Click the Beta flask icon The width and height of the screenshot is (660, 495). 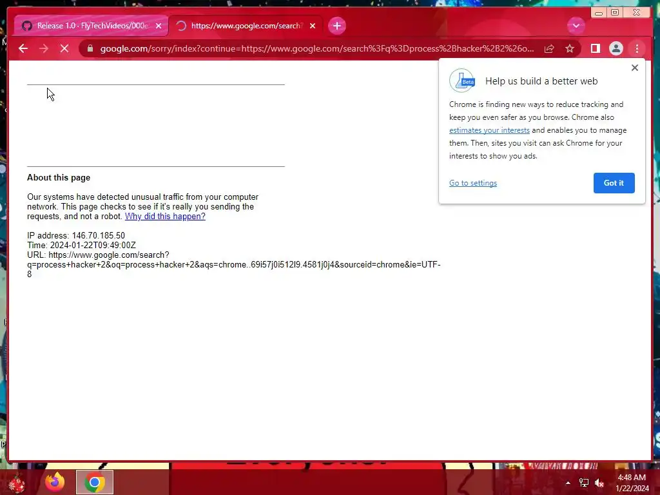point(462,81)
